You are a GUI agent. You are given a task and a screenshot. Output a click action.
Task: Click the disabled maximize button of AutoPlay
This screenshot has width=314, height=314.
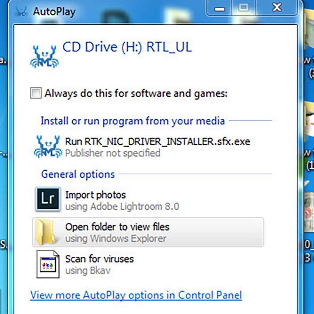pos(244,7)
